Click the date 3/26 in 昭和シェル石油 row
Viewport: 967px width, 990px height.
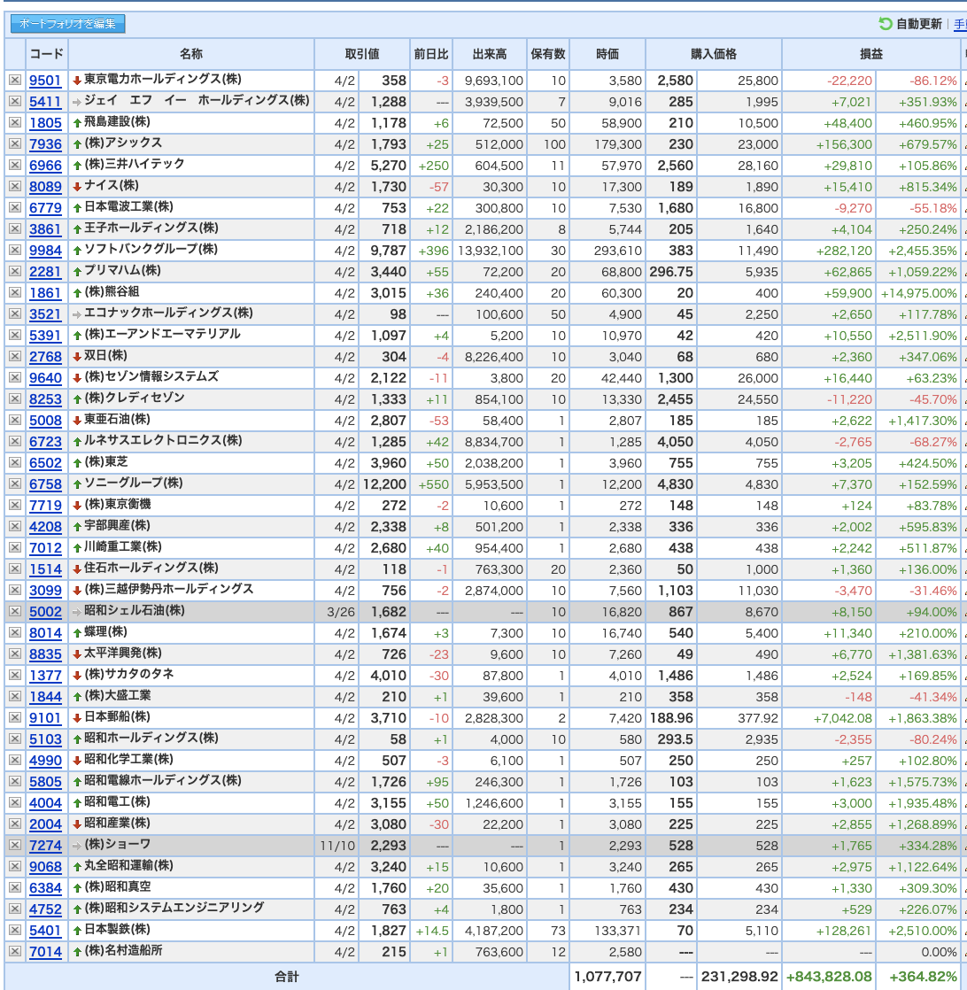341,613
